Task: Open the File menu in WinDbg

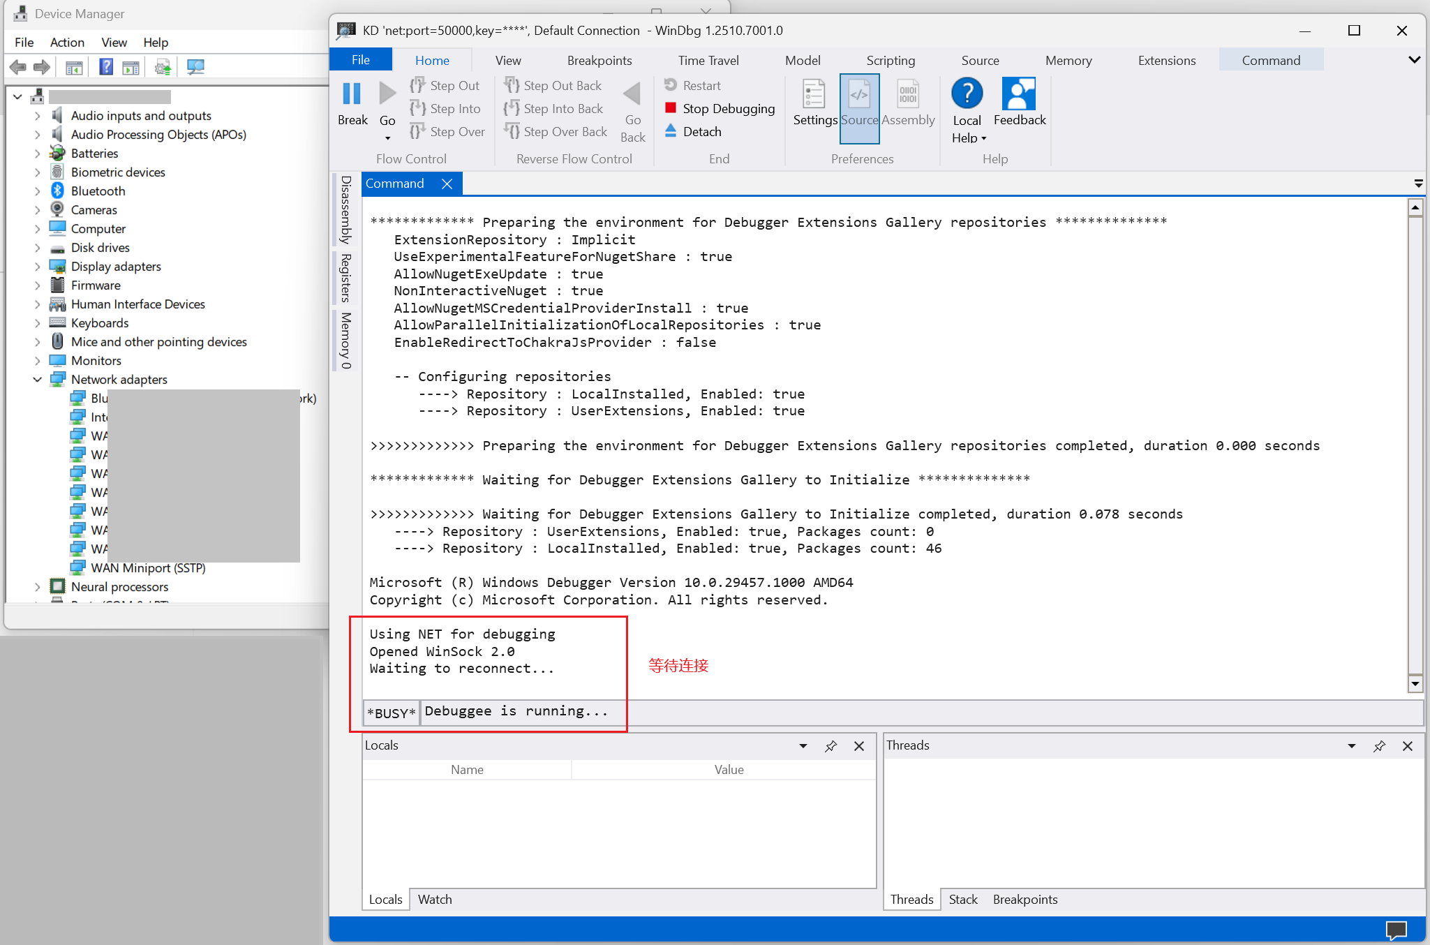Action: pos(361,60)
